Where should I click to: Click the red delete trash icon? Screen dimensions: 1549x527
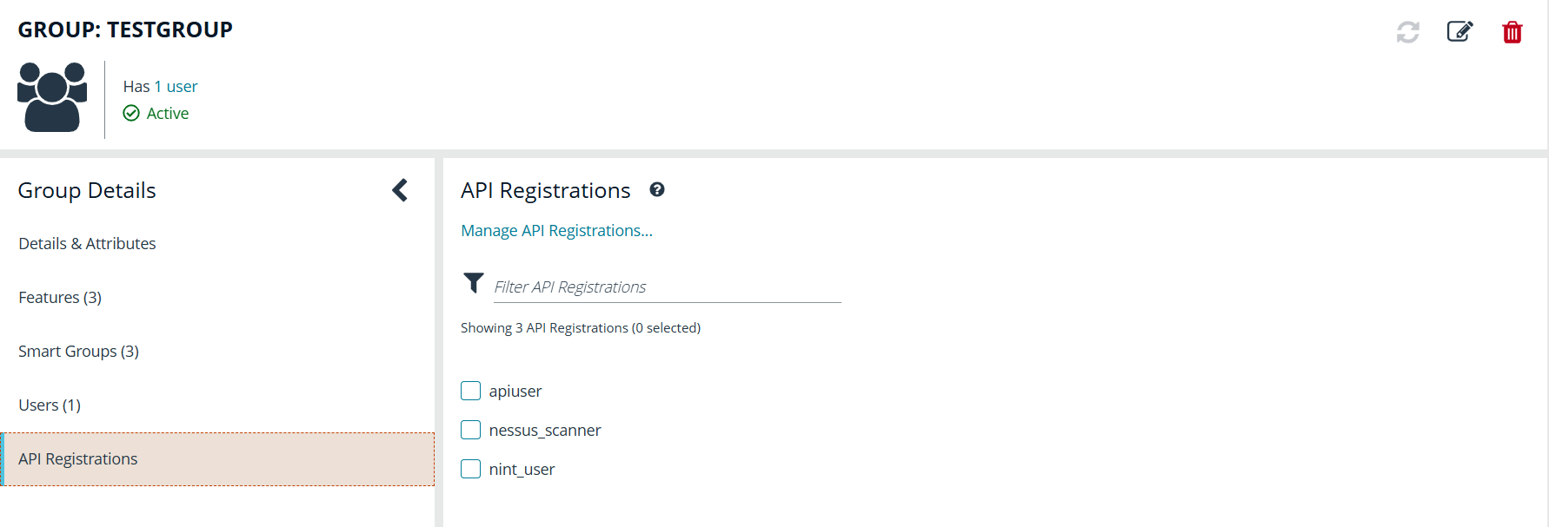1512,32
